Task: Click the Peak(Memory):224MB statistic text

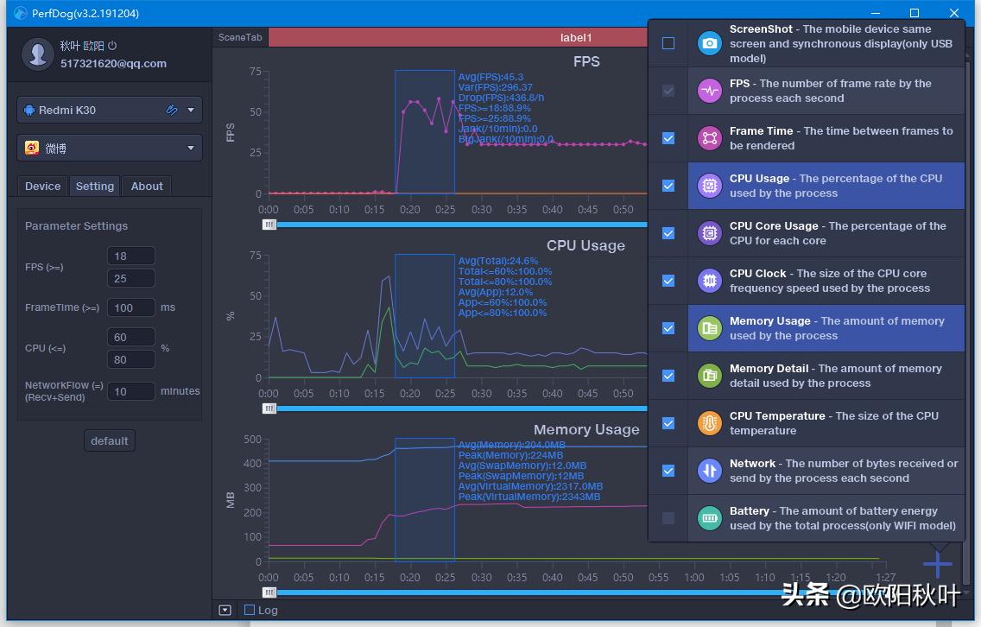Action: [x=510, y=455]
